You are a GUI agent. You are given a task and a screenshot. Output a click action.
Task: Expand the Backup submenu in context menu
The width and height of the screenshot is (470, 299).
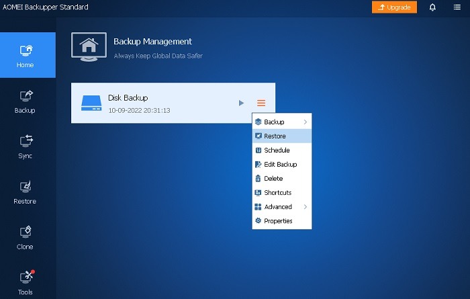[x=282, y=122]
